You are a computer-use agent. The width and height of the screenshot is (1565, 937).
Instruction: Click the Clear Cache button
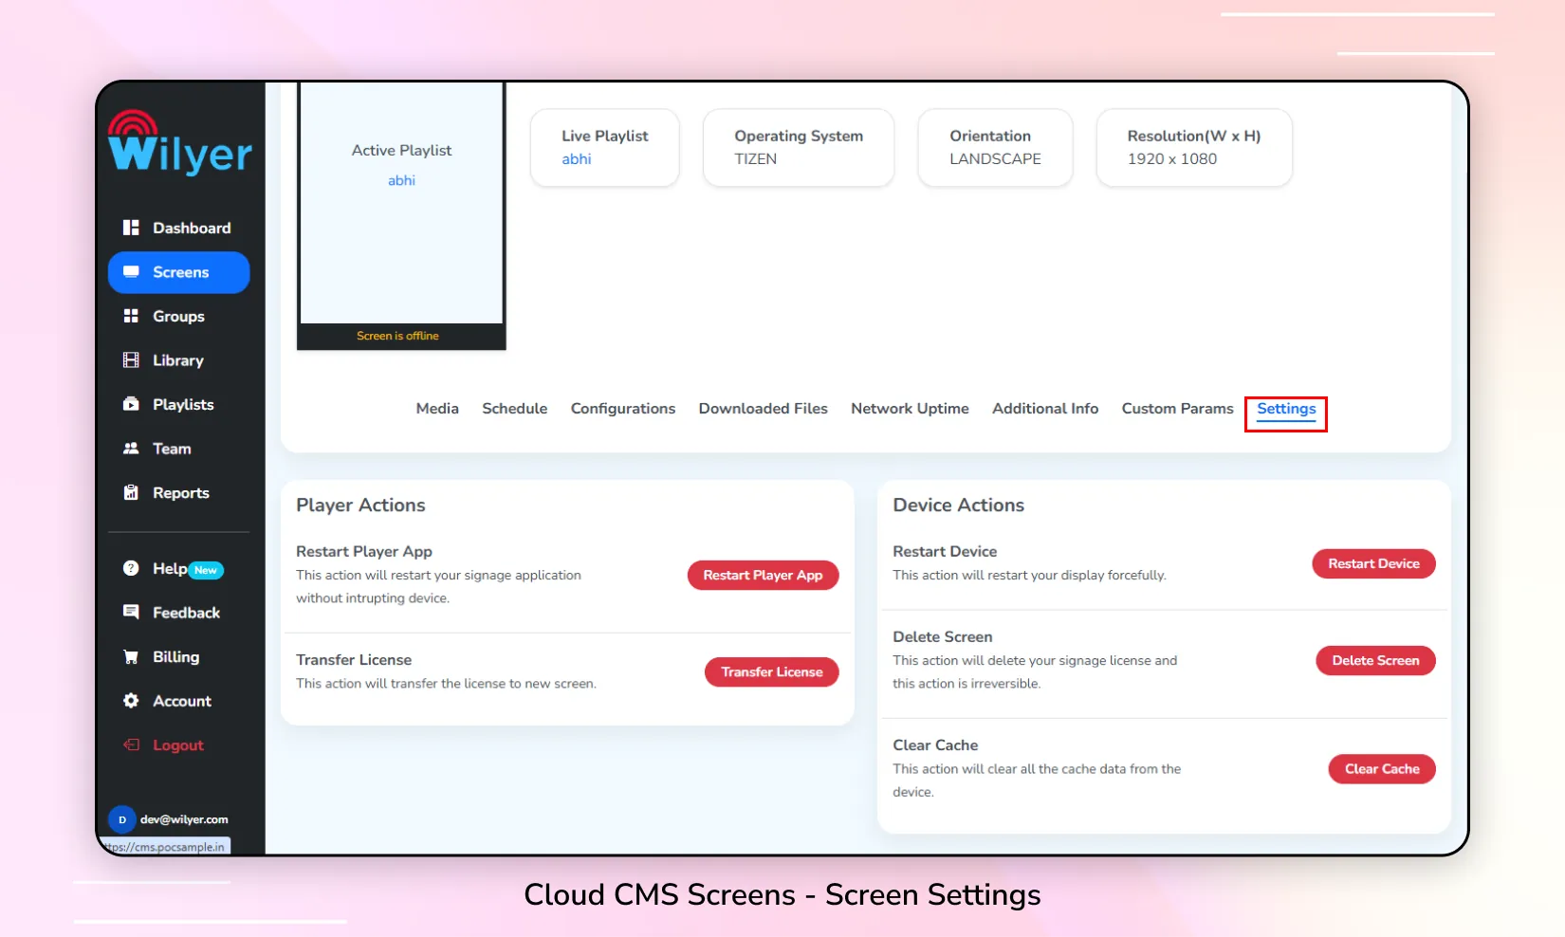coord(1382,768)
